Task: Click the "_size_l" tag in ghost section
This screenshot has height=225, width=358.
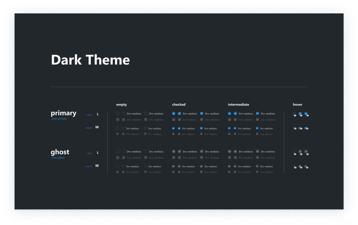Action: coord(89,153)
